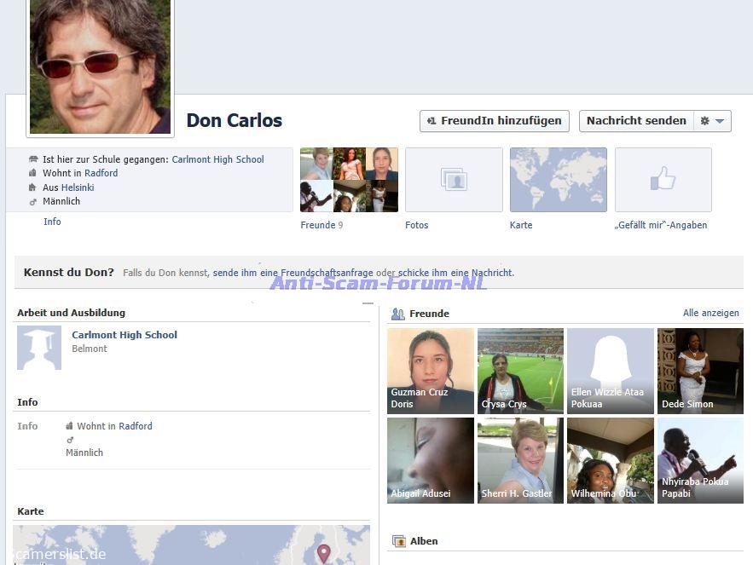The image size is (753, 565).
Task: Click the Freunde collage thumbnail tile
Action: point(349,180)
